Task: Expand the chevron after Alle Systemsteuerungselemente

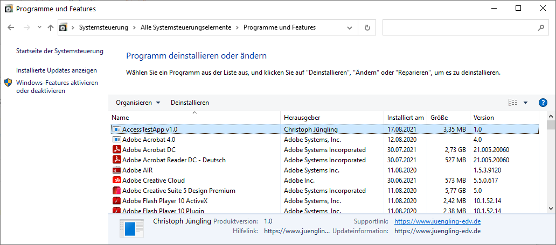Action: click(x=237, y=27)
